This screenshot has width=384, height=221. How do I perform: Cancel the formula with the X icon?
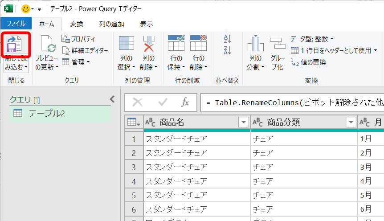138,102
